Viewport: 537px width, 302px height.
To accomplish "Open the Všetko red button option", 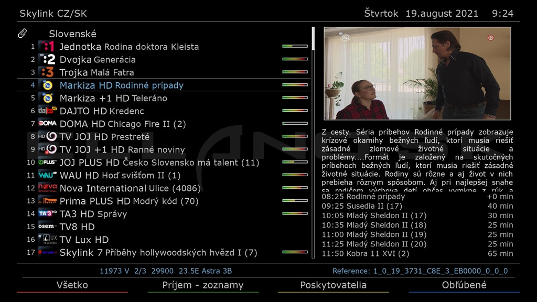I will coord(72,285).
